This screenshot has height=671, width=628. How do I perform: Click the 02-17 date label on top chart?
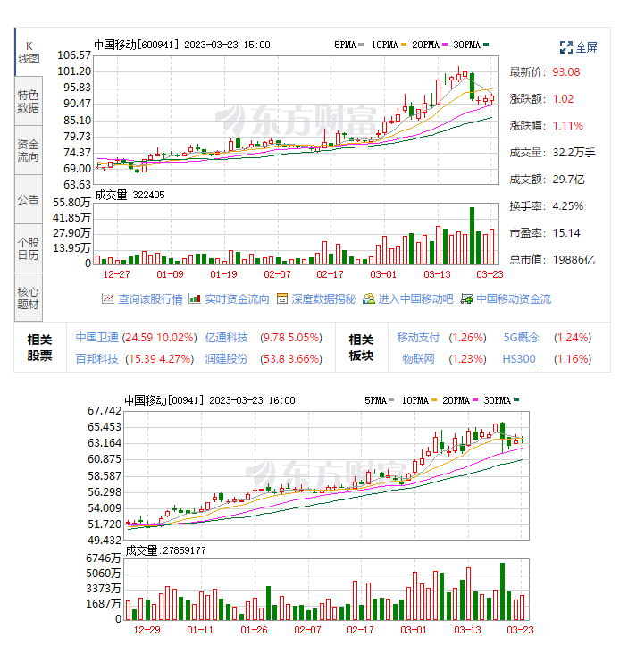tap(330, 274)
